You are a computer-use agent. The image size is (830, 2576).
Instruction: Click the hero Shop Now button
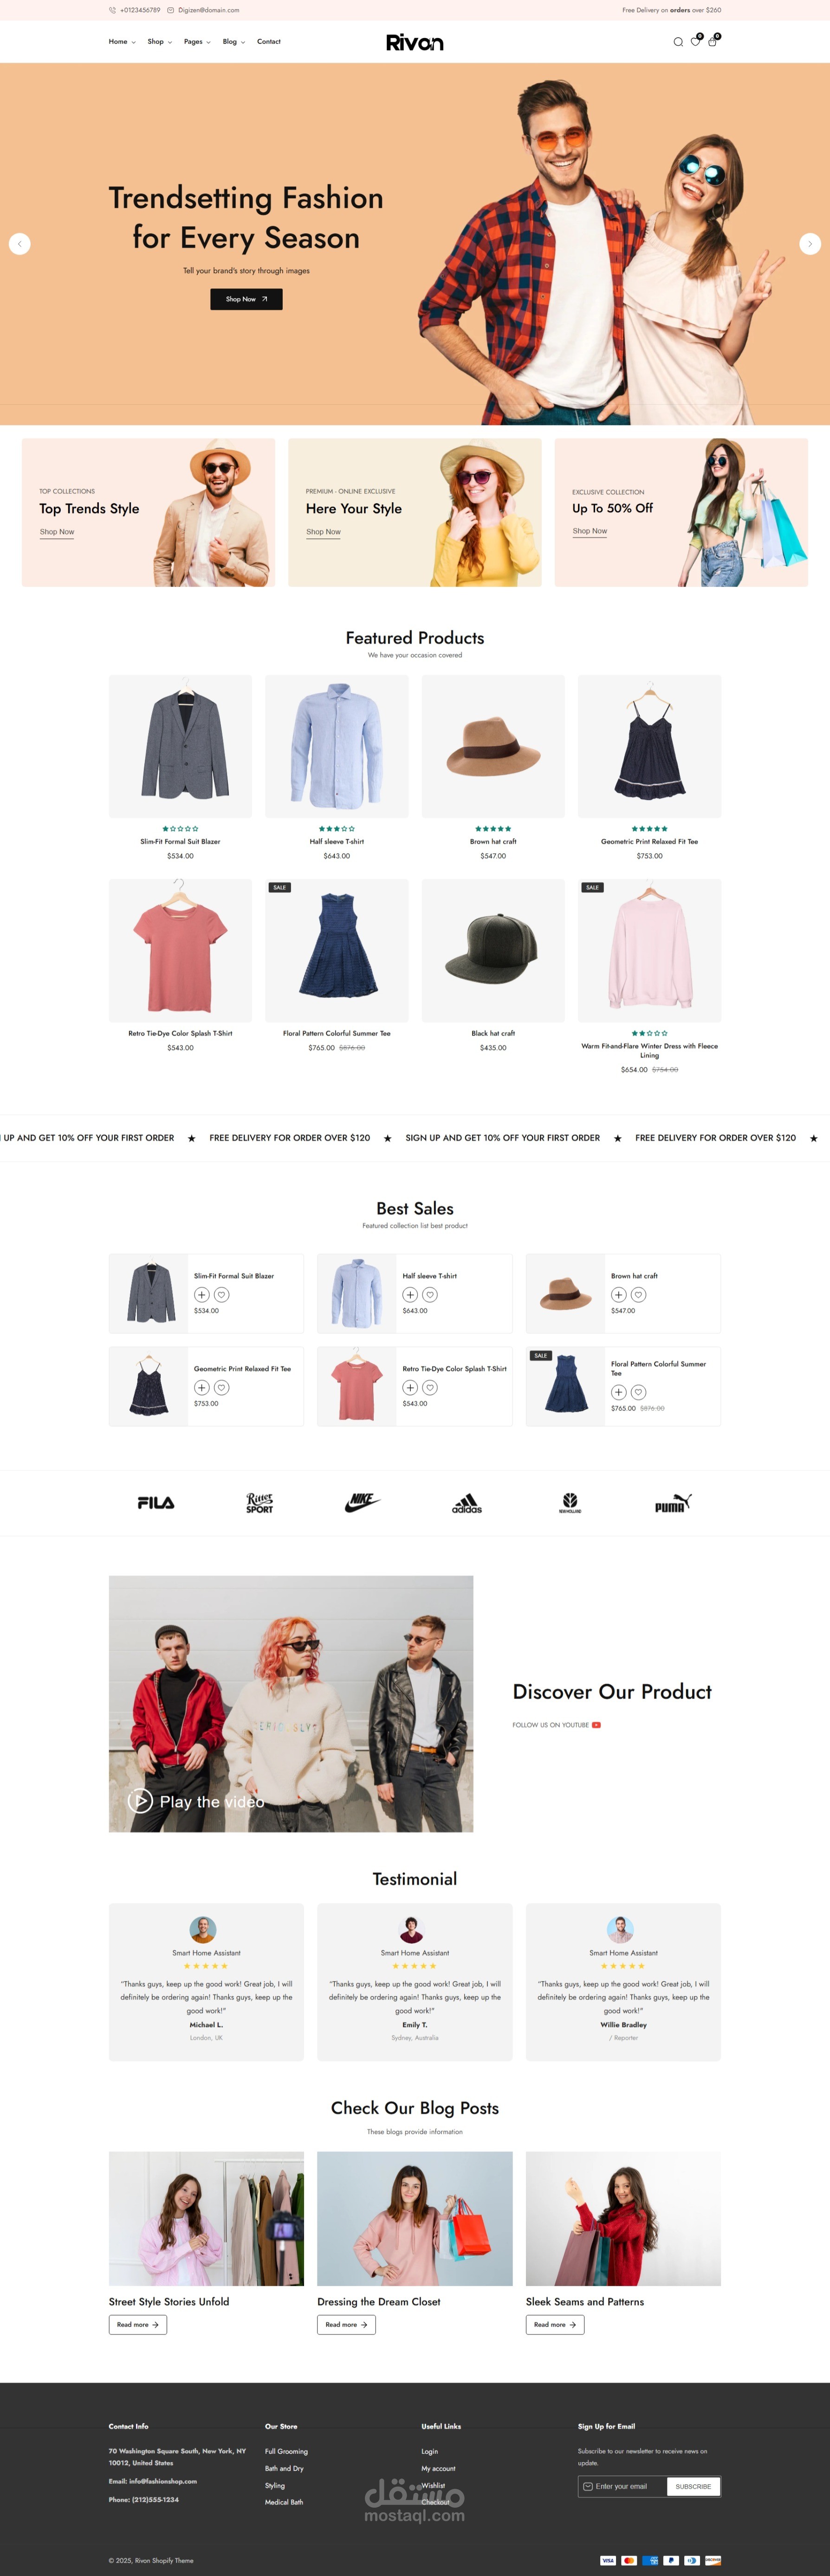(246, 299)
